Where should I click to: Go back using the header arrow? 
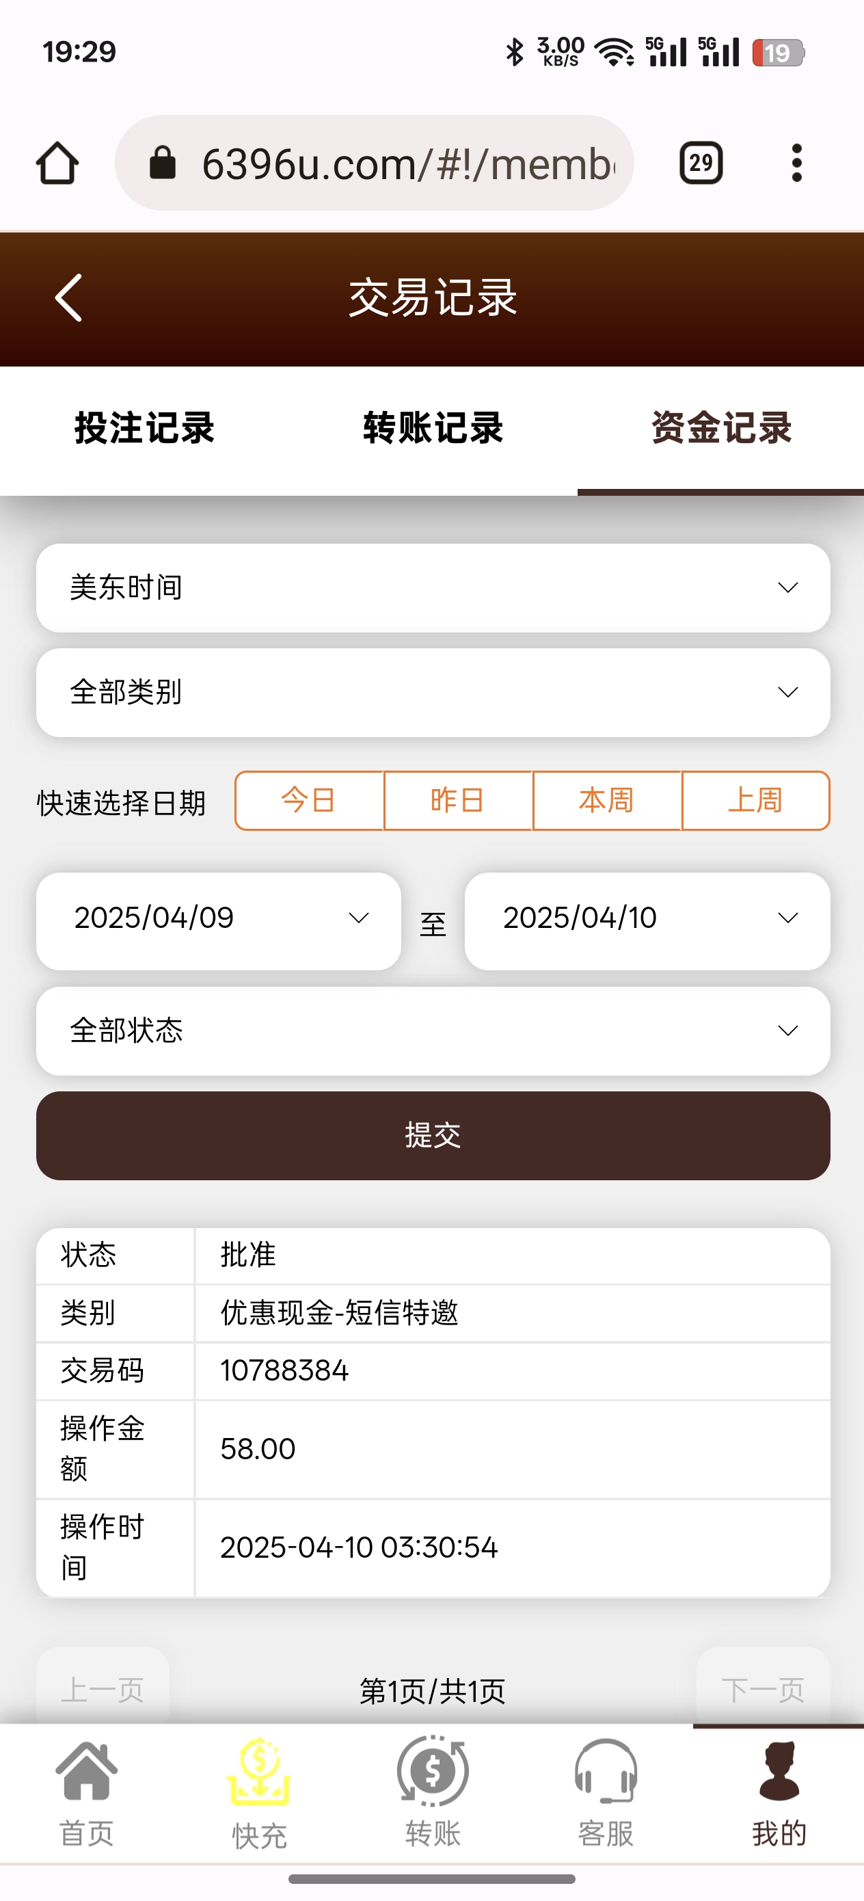coord(68,298)
